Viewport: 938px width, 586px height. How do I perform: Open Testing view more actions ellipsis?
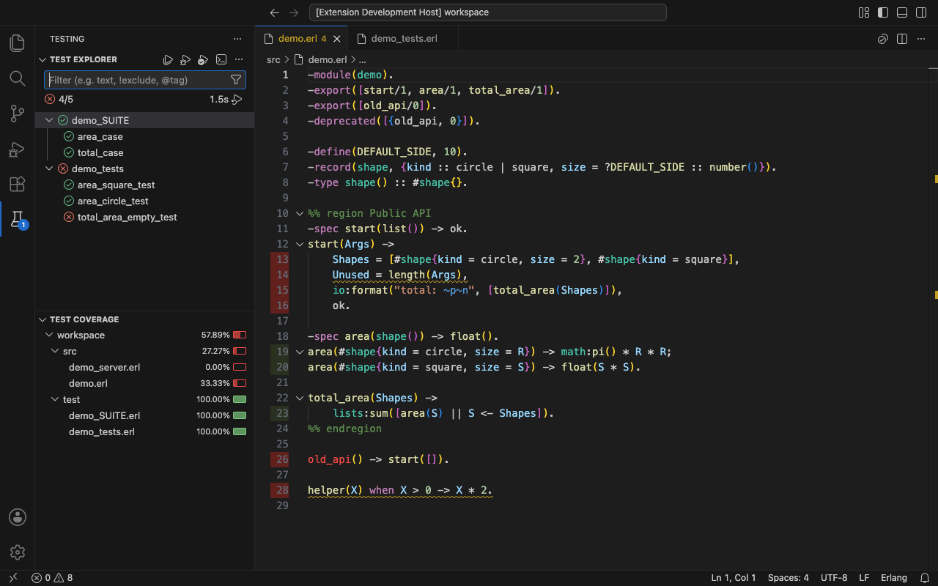tap(237, 39)
